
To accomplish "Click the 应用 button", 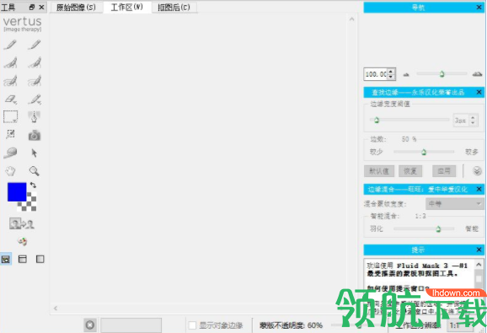I will click(x=444, y=171).
